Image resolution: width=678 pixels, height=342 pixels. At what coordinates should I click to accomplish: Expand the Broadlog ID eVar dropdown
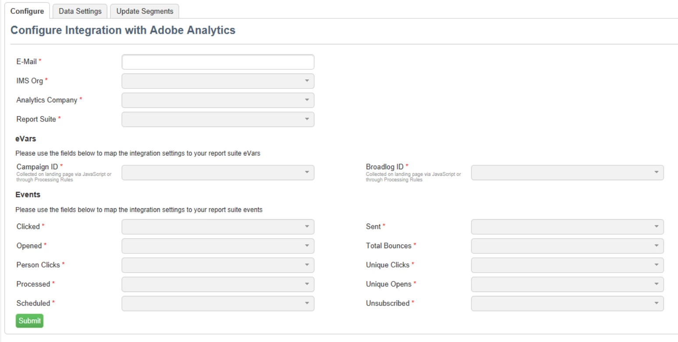point(567,172)
